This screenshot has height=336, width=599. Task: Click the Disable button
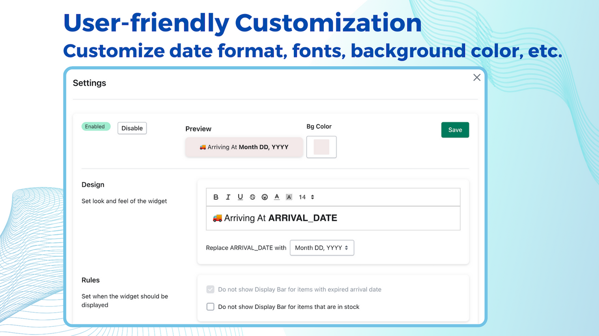pos(132,128)
